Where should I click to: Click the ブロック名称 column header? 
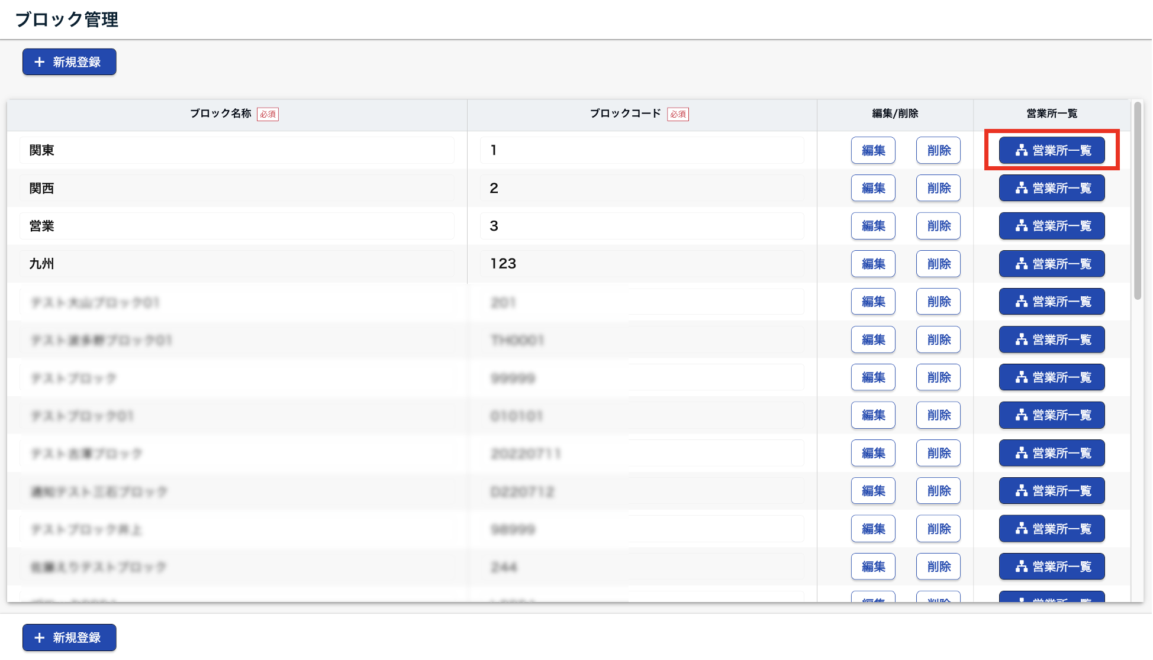221,114
